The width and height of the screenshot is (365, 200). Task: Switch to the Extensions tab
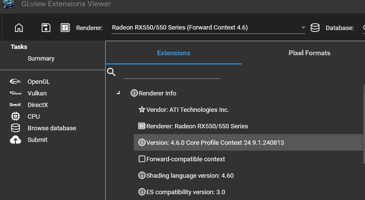(x=174, y=53)
